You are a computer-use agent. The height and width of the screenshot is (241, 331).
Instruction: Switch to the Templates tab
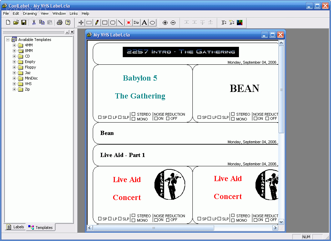click(x=41, y=227)
